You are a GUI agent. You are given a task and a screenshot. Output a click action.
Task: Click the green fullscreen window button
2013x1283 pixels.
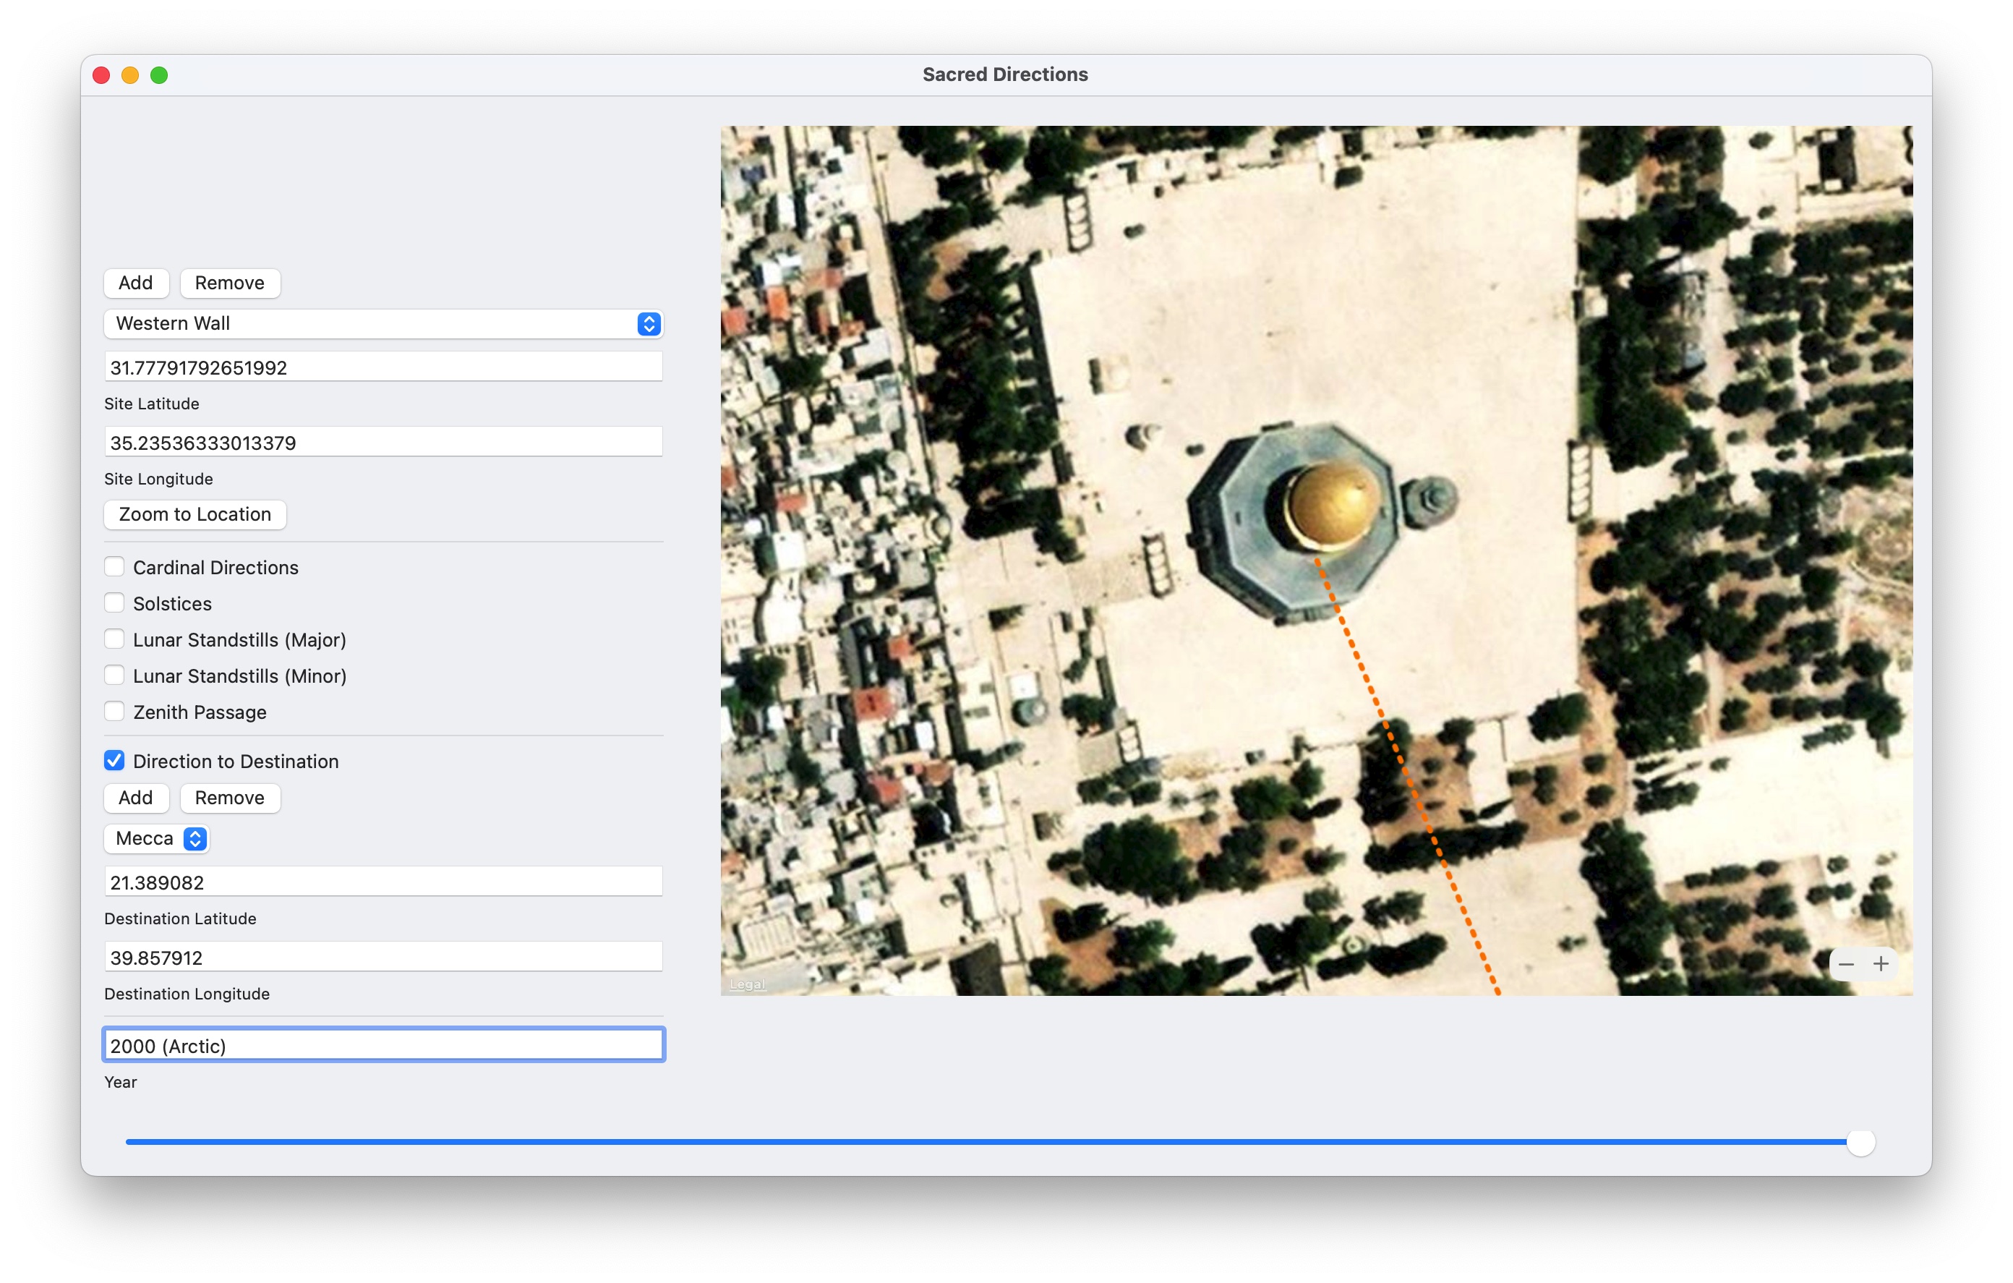159,75
